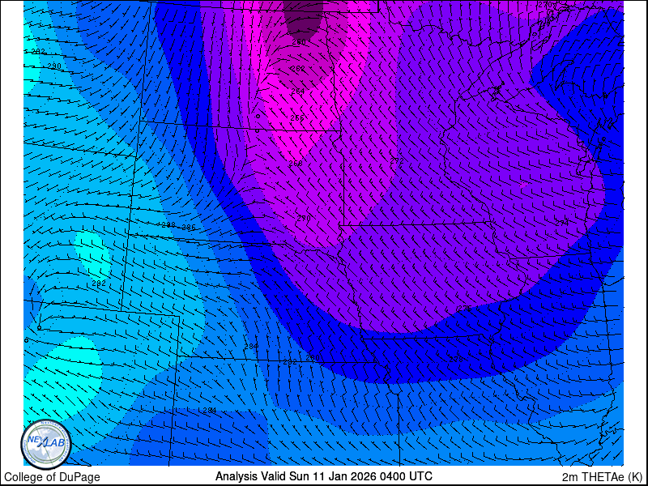Viewport: 648px width, 486px height.
Task: Click the 286 contour label
Action: [189, 228]
